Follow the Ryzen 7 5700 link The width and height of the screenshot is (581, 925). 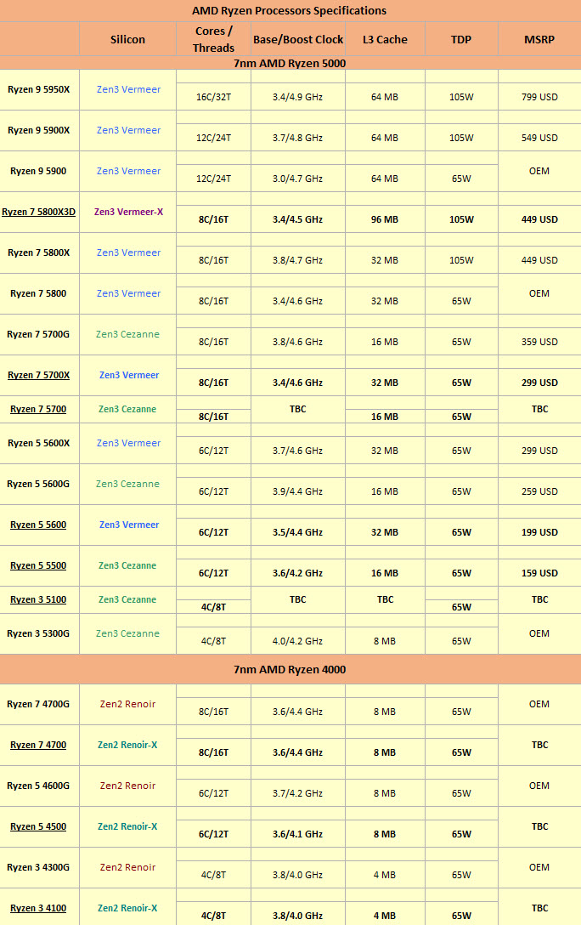click(38, 410)
